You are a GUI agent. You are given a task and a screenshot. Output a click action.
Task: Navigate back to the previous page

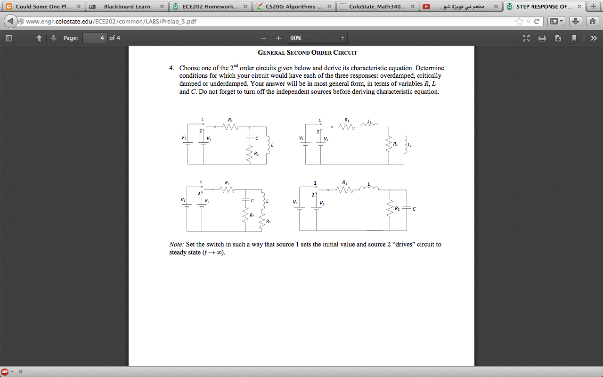[9, 21]
